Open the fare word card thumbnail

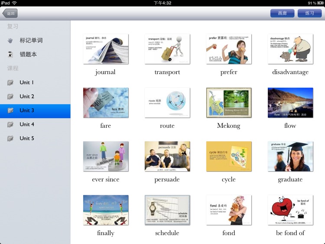(x=106, y=103)
